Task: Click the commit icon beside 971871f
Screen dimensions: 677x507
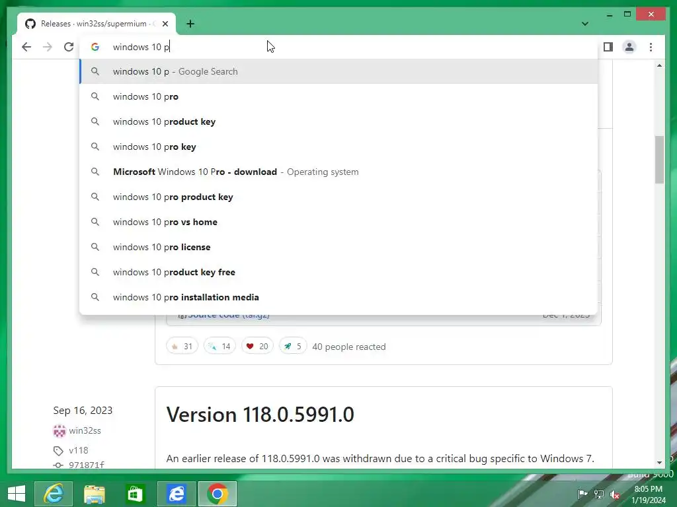Action: click(58, 465)
